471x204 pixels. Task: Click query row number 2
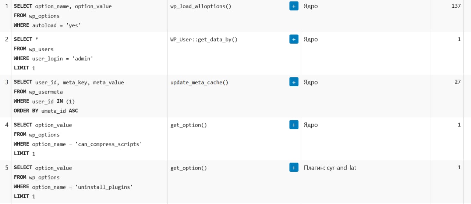(x=7, y=39)
